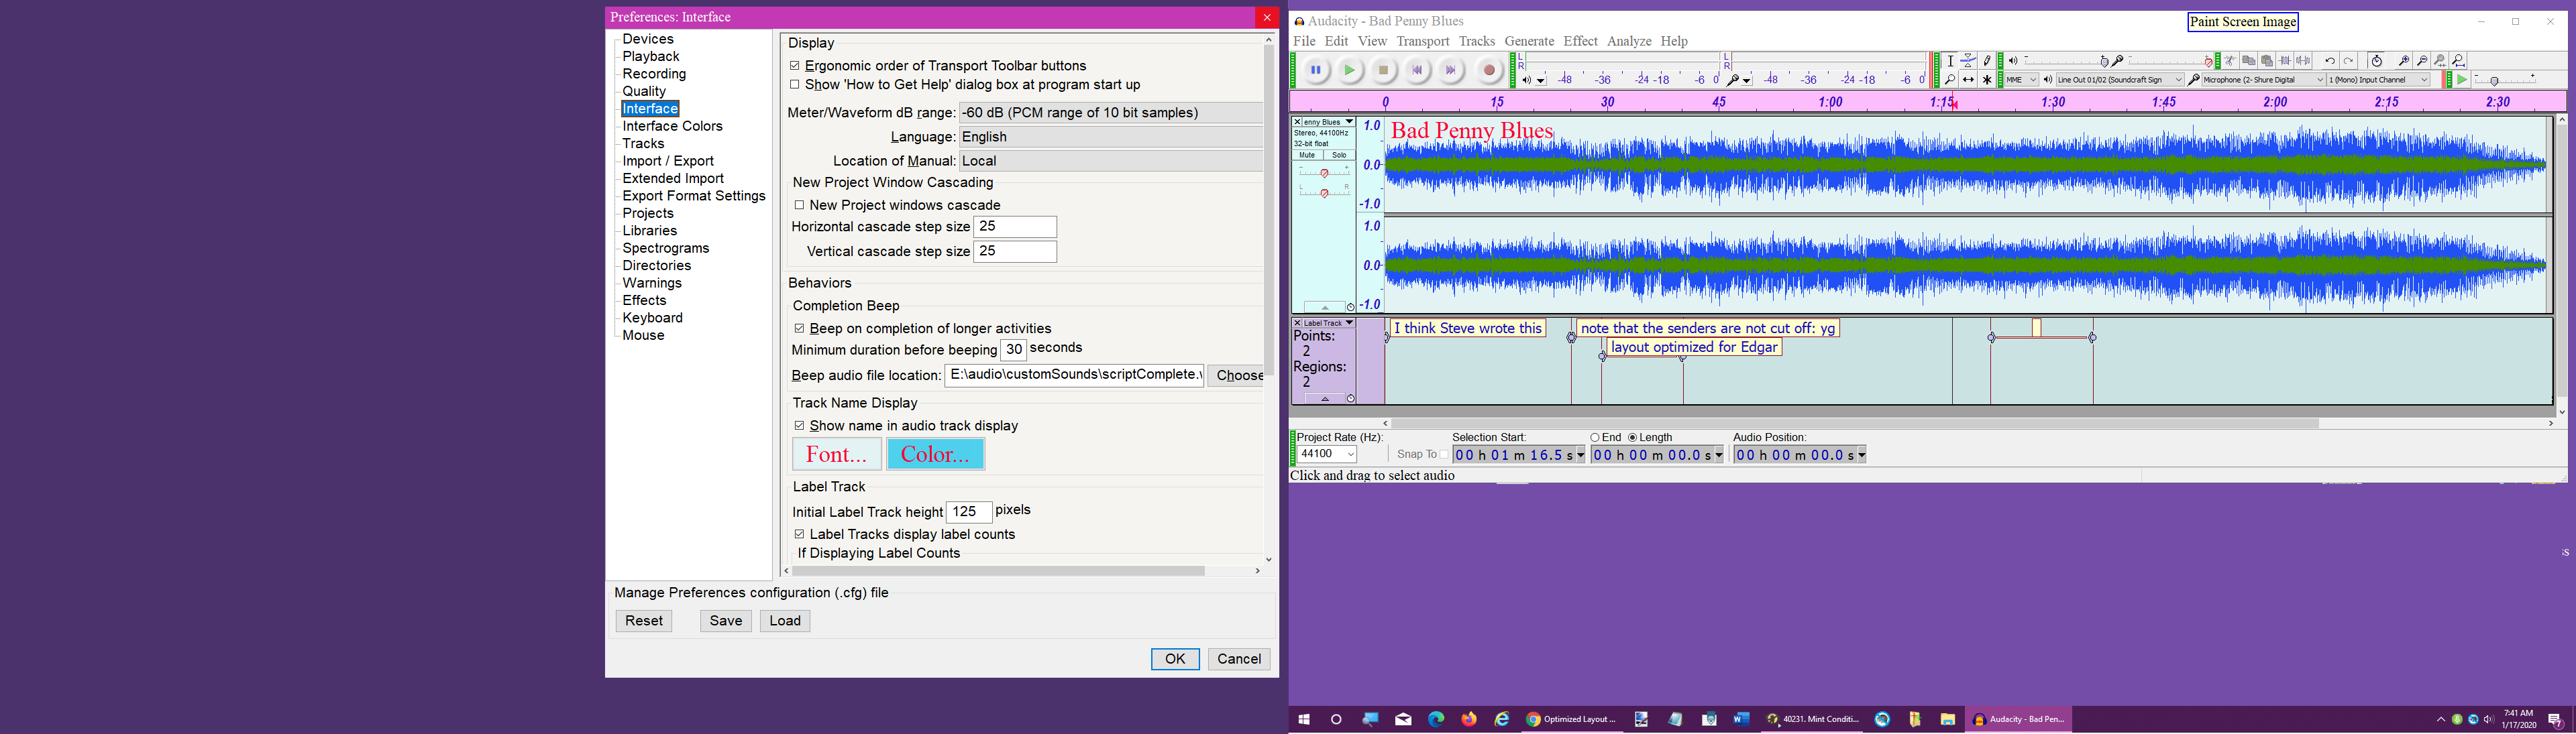The height and width of the screenshot is (734, 2576).
Task: Click the Fit Project zoom icon
Action: point(2458,61)
